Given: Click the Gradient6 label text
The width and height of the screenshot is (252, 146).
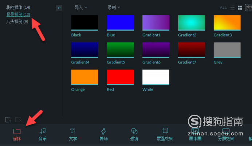Looking at the screenshot, I should pos(151,62).
